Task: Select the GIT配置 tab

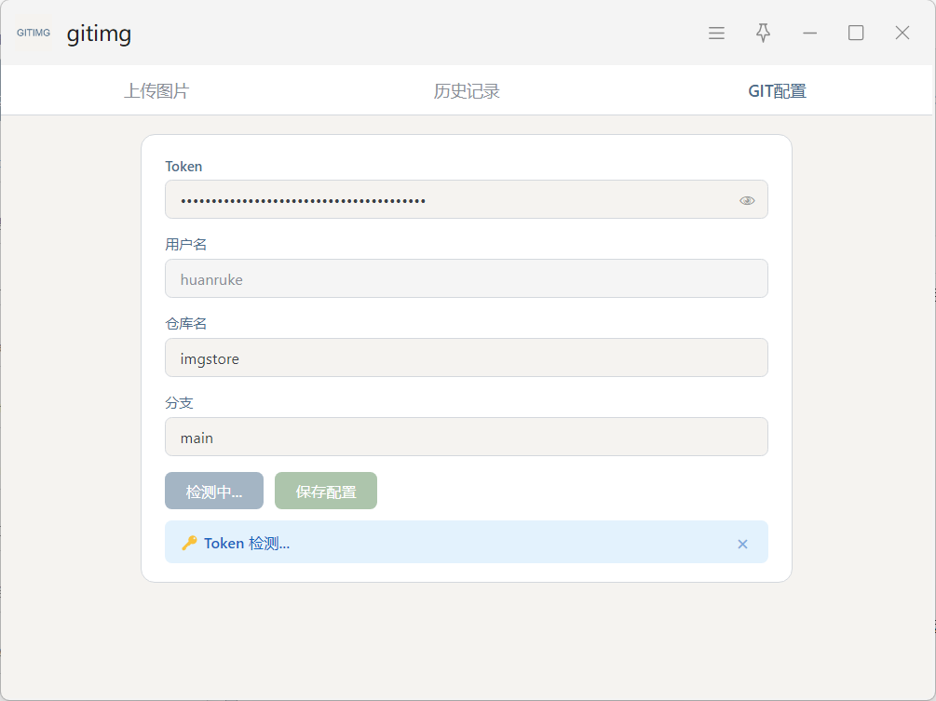Action: (778, 90)
